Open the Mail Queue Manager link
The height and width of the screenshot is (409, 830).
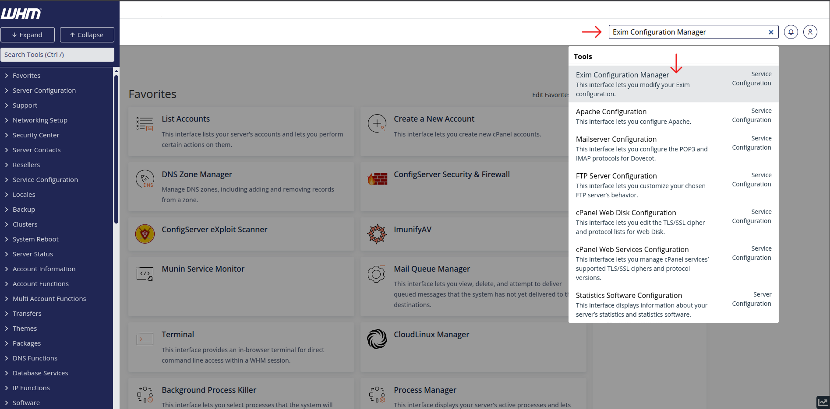point(432,269)
